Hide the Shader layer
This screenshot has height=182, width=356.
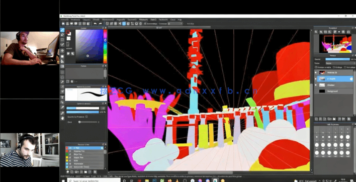point(316,85)
